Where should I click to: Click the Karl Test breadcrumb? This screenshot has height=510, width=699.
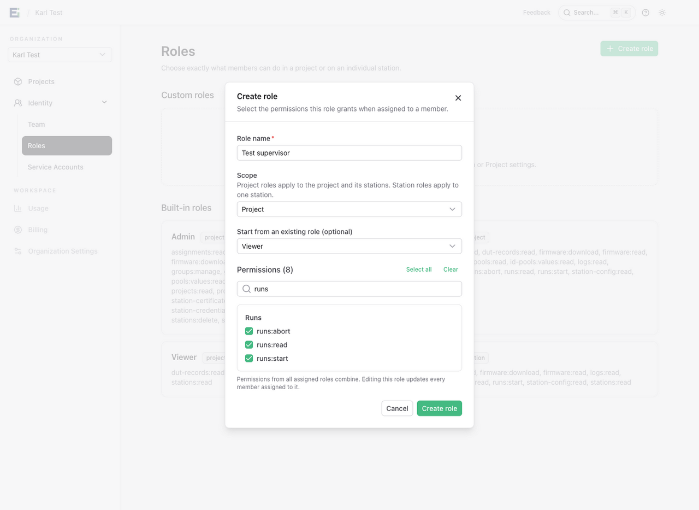click(49, 13)
